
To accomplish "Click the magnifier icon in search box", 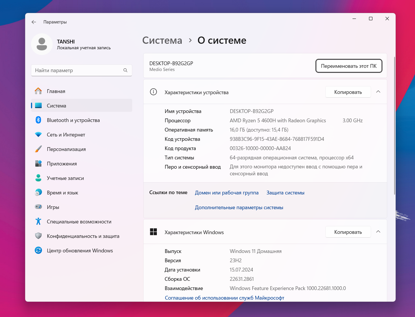I will coord(125,70).
